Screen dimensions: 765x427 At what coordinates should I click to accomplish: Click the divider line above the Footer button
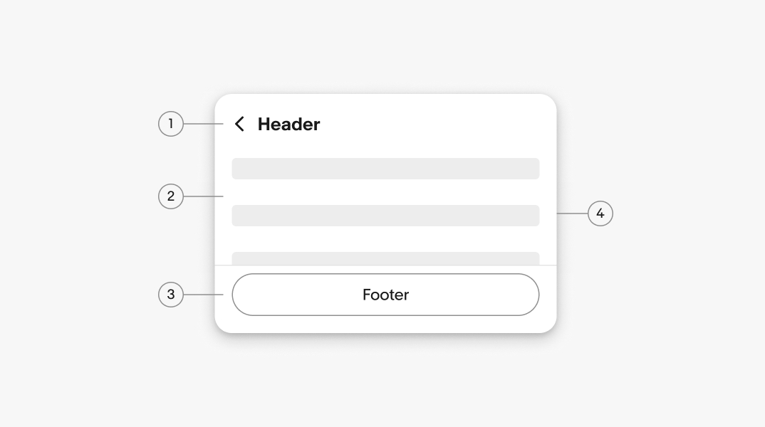point(385,265)
